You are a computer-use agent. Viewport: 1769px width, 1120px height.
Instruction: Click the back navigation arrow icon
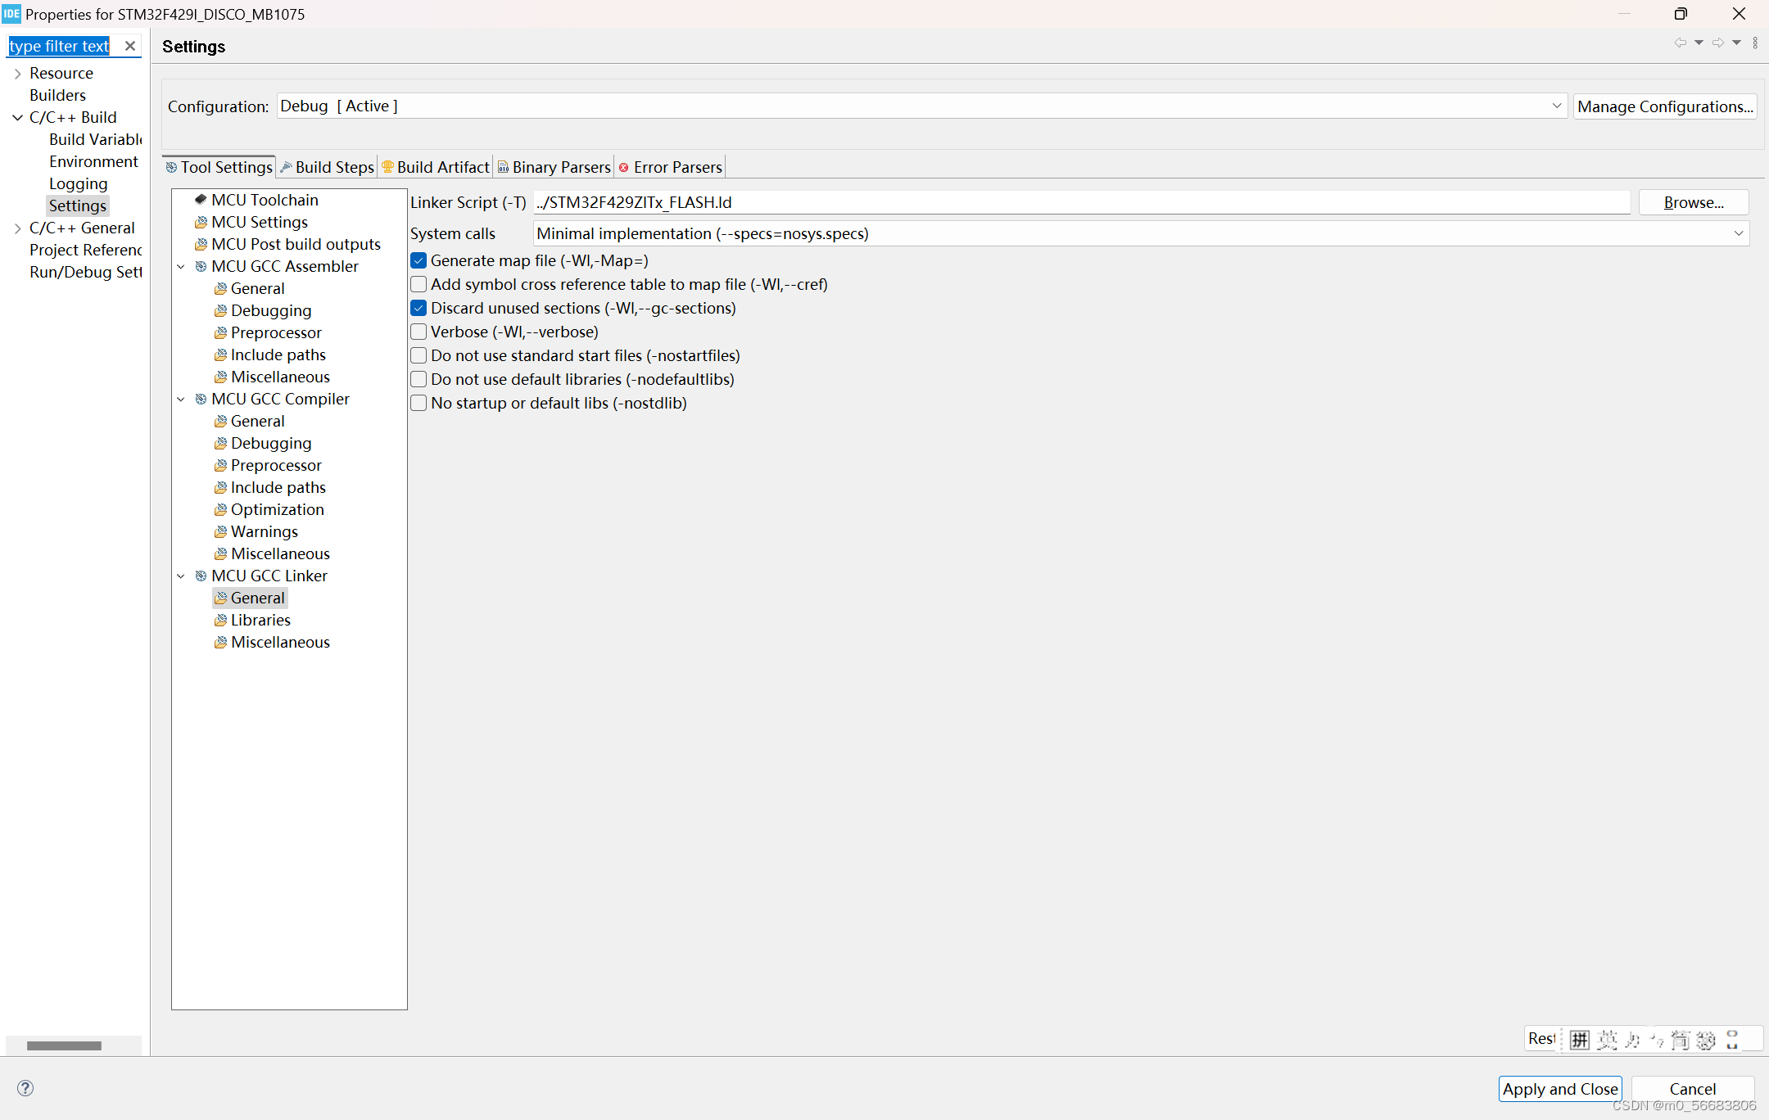(x=1680, y=43)
